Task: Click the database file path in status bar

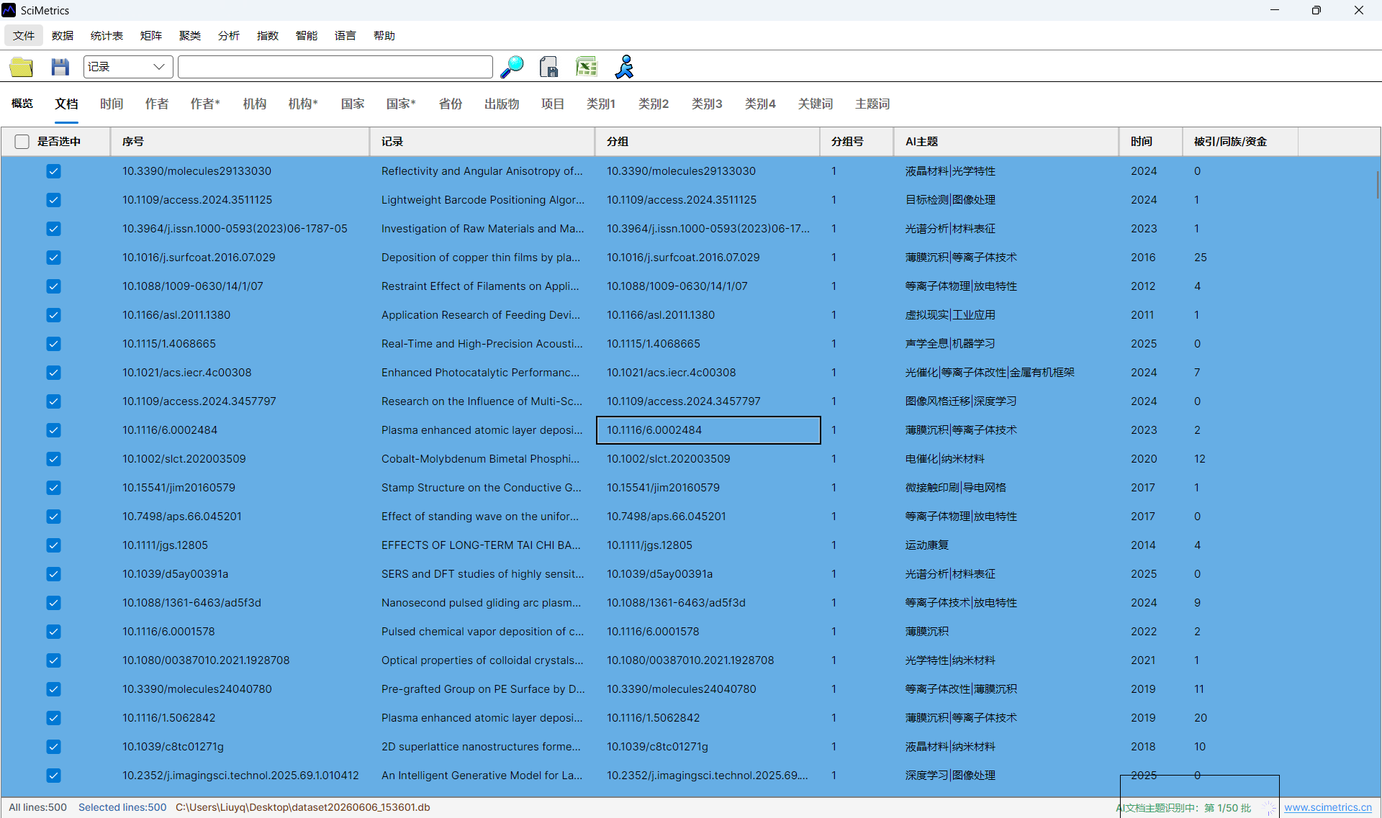Action: pyautogui.click(x=303, y=807)
